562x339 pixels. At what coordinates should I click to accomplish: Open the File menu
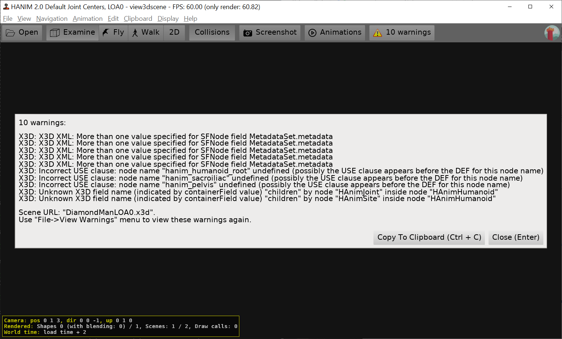coord(8,19)
